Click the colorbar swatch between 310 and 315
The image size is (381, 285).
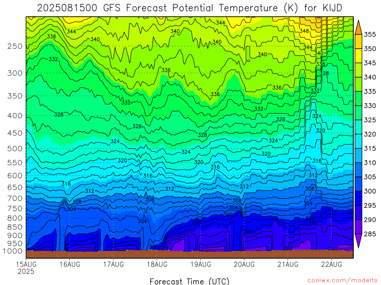(358, 155)
